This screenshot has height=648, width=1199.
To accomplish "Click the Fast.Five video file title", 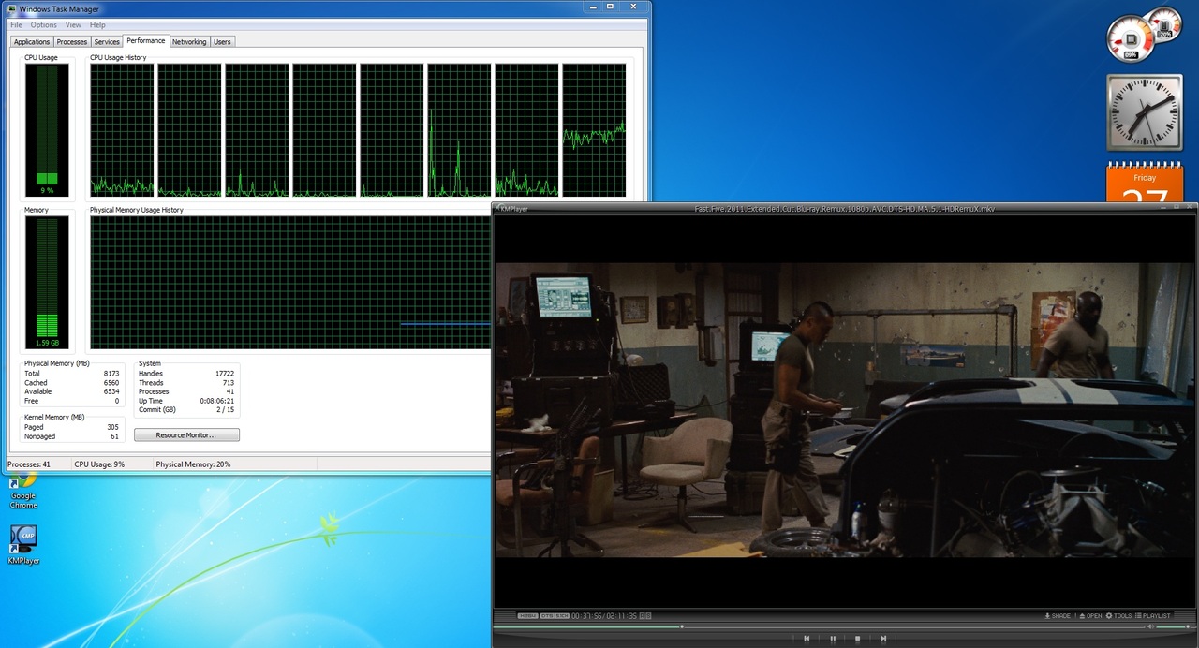I will point(845,209).
